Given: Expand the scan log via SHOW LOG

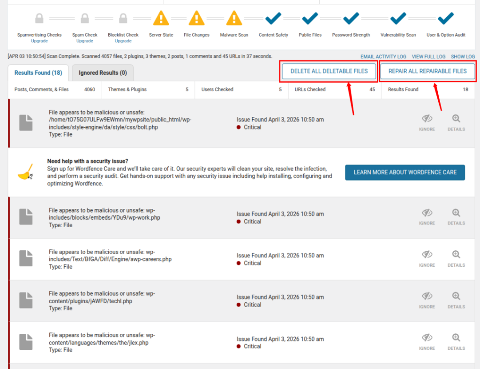Looking at the screenshot, I should coord(463,56).
